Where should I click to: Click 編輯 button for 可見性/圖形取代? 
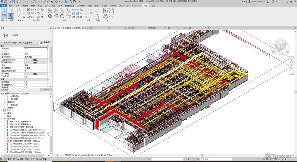click(x=36, y=60)
